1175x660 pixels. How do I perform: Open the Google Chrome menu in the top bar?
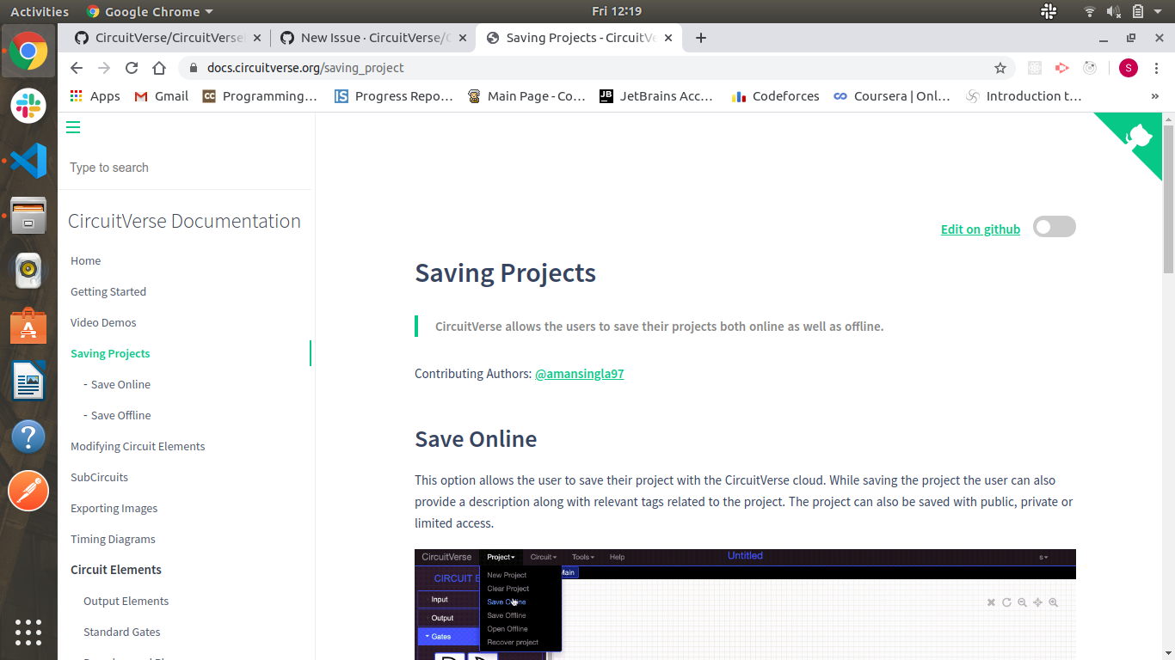(149, 11)
